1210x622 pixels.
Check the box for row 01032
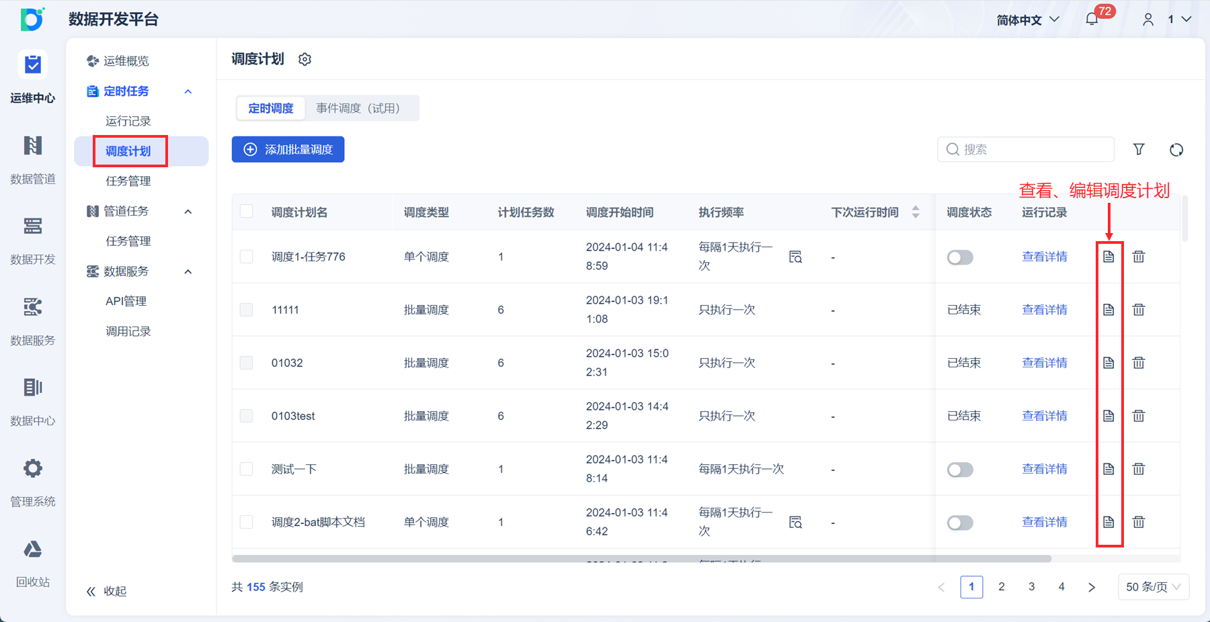pyautogui.click(x=247, y=363)
